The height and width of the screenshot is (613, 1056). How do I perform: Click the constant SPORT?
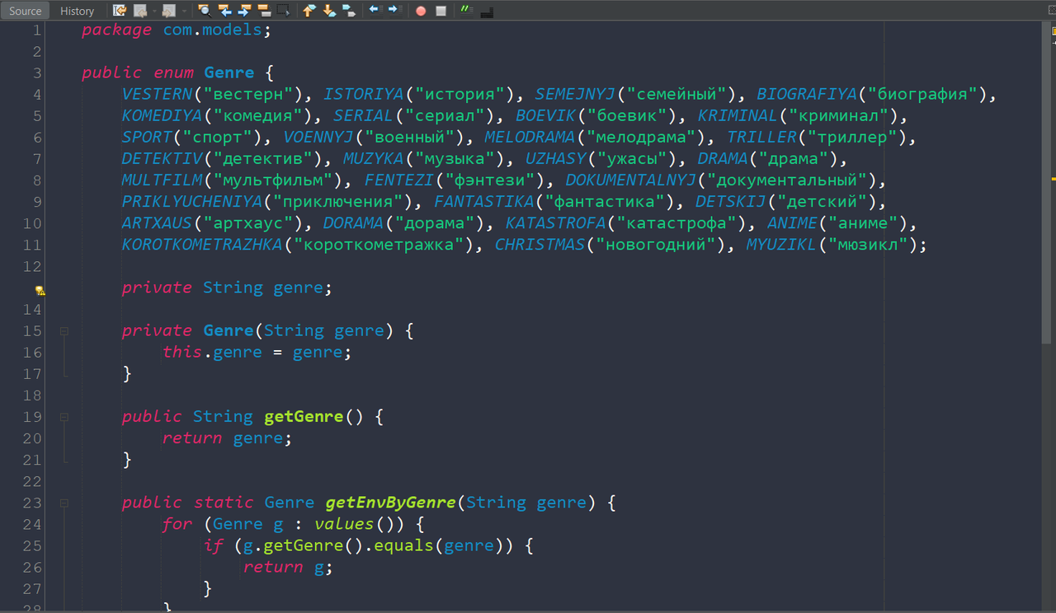[x=147, y=137]
